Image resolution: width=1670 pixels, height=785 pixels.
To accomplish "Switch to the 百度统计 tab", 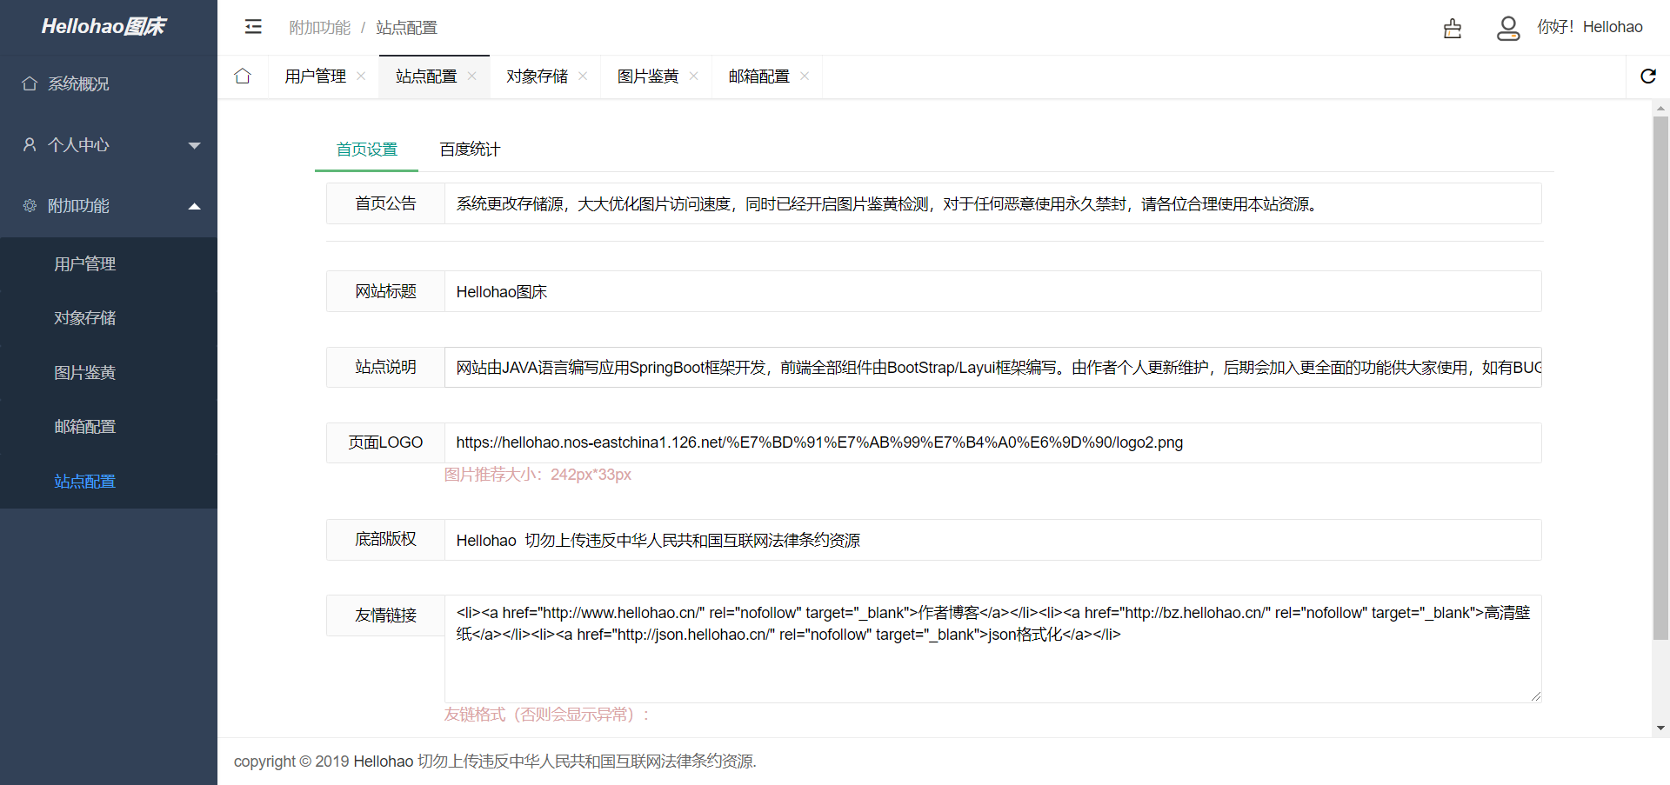I will (470, 149).
